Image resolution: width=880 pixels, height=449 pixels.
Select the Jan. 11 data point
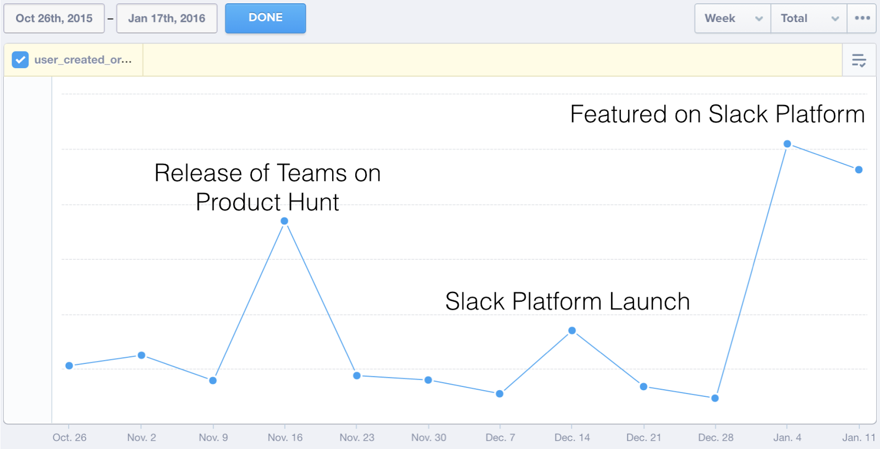pos(859,169)
